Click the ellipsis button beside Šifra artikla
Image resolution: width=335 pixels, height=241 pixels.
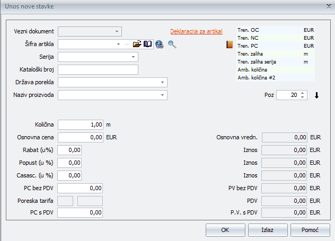pyautogui.click(x=127, y=44)
